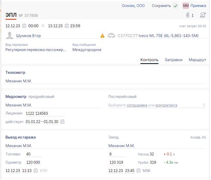The image size is (211, 180).
Task: Click the document signature icon at top right
Action: 203,15
